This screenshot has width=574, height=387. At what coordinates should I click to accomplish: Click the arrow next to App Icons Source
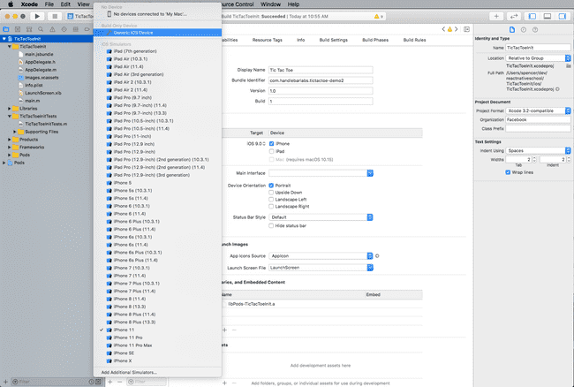coord(377,256)
